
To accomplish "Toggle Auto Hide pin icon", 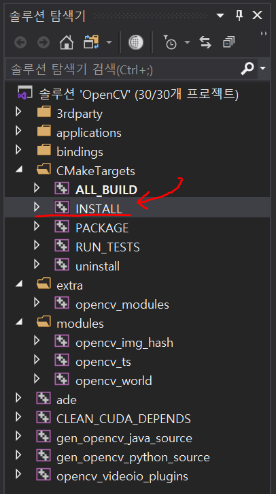I will tap(239, 15).
